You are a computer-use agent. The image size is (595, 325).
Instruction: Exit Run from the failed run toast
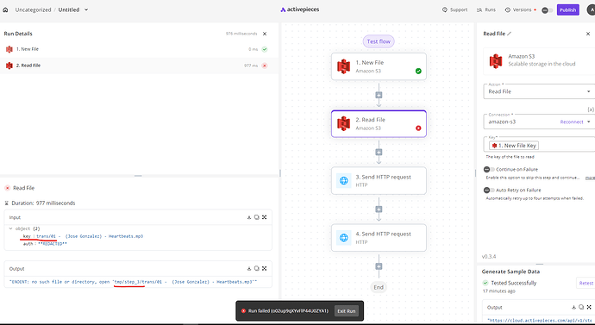coord(346,311)
